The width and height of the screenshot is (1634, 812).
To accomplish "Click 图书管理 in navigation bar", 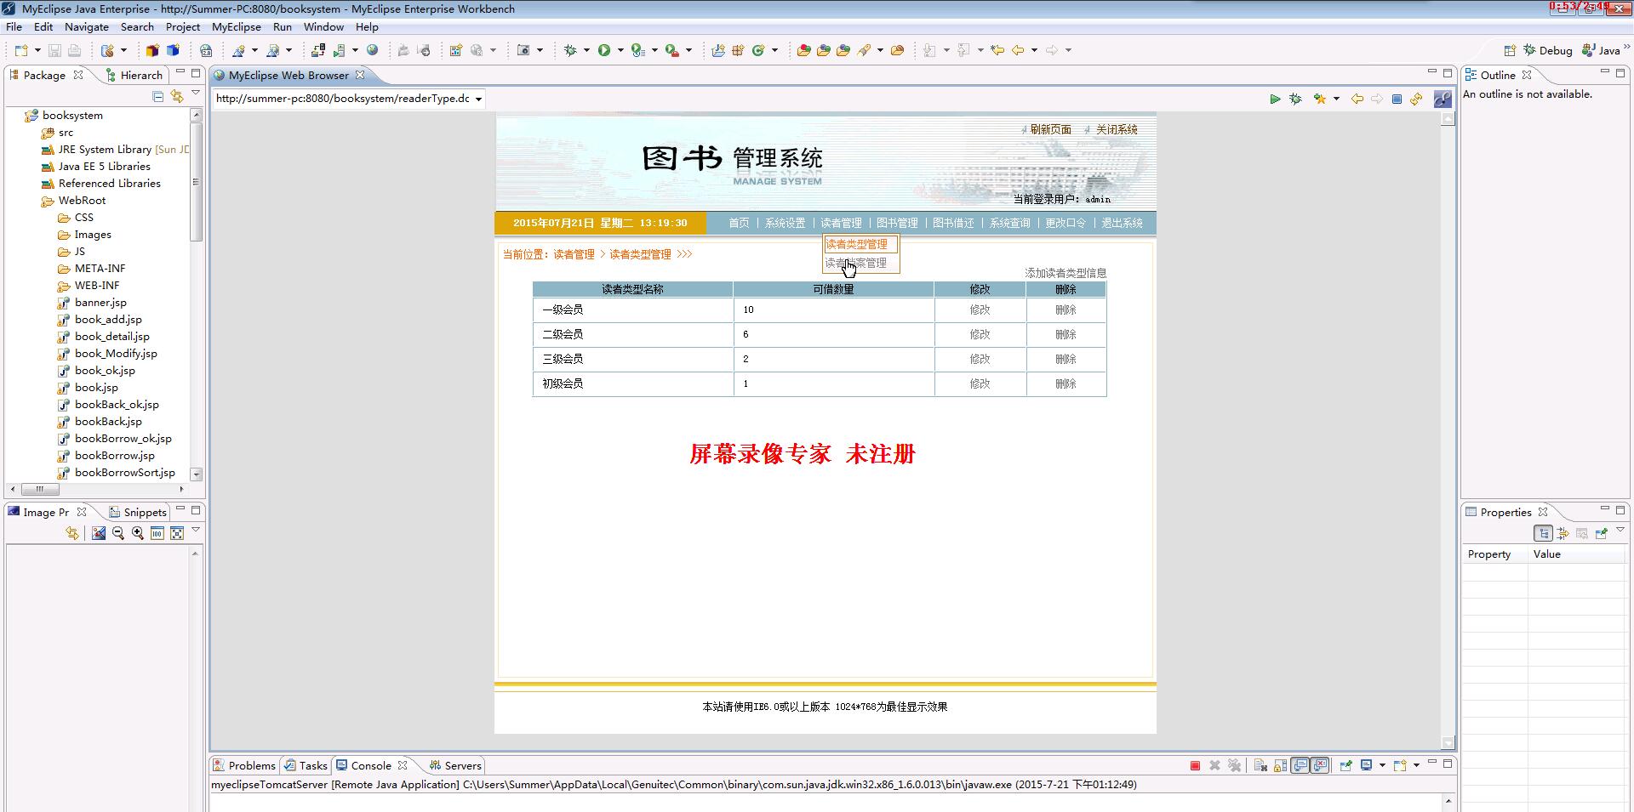I will tap(897, 223).
